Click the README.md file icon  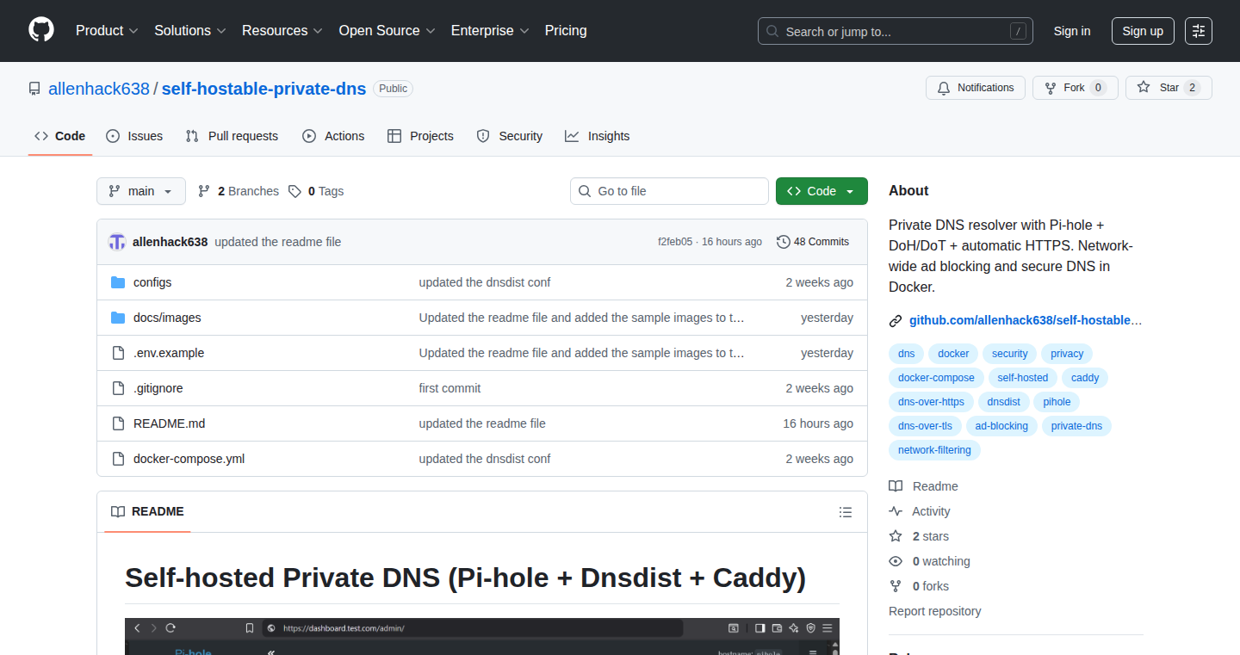[x=118, y=423]
